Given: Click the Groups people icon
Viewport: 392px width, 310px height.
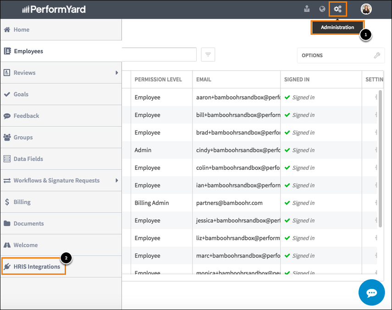Looking at the screenshot, I should pyautogui.click(x=7, y=137).
